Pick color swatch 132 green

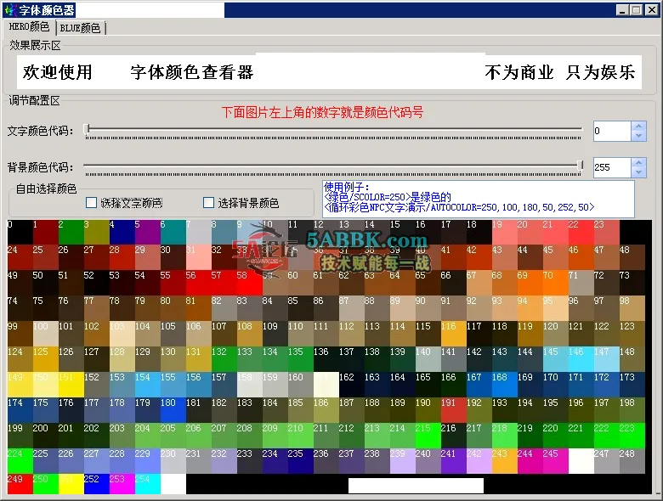224,359
